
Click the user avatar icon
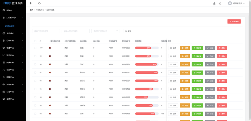coord(230,3)
